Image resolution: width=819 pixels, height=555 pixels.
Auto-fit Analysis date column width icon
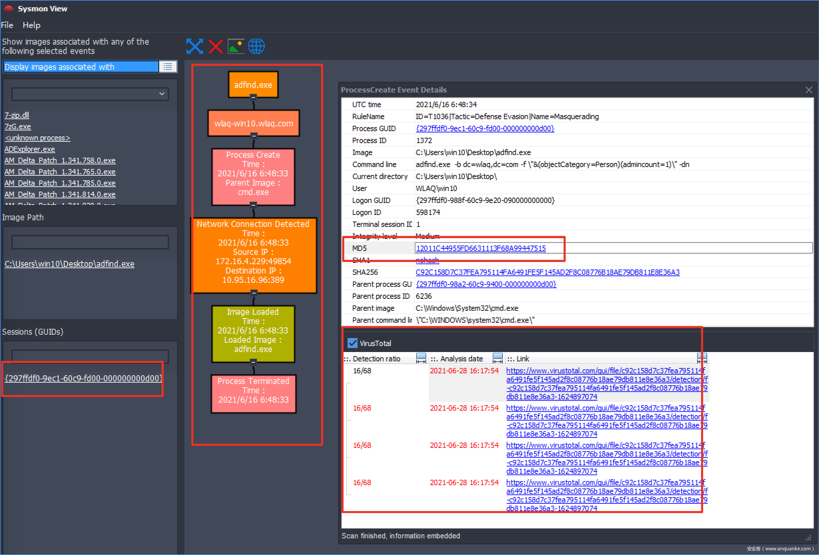pos(497,358)
